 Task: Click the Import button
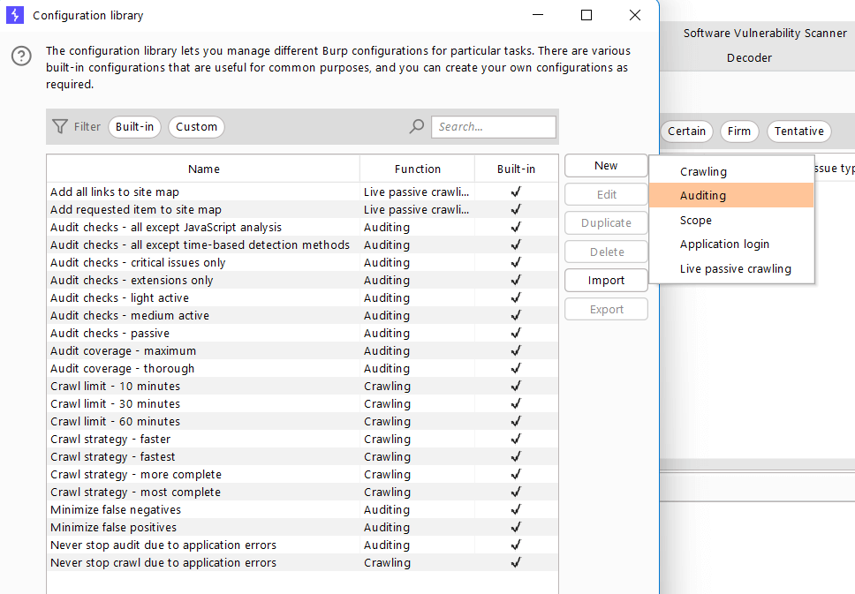pyautogui.click(x=606, y=280)
